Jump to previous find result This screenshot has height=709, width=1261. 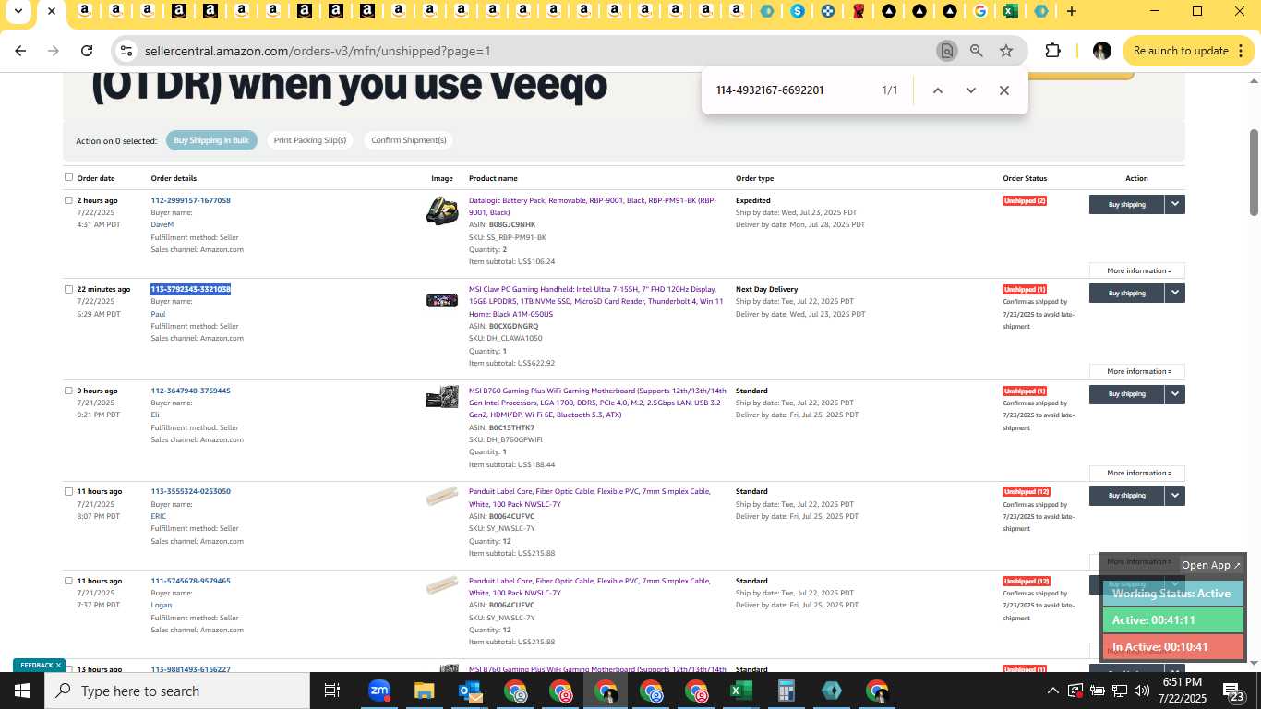click(937, 90)
